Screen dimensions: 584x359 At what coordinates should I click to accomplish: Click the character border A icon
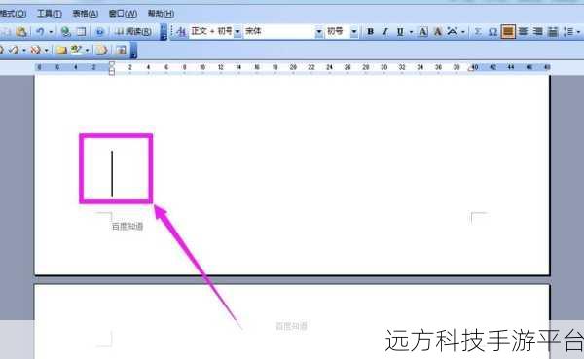tap(423, 32)
